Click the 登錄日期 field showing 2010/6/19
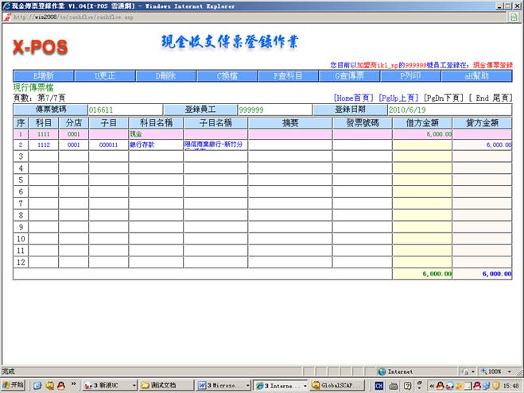 pos(449,110)
